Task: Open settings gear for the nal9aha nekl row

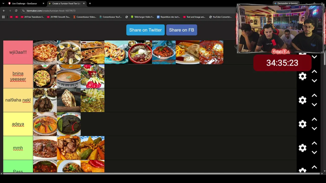Action: tap(303, 100)
